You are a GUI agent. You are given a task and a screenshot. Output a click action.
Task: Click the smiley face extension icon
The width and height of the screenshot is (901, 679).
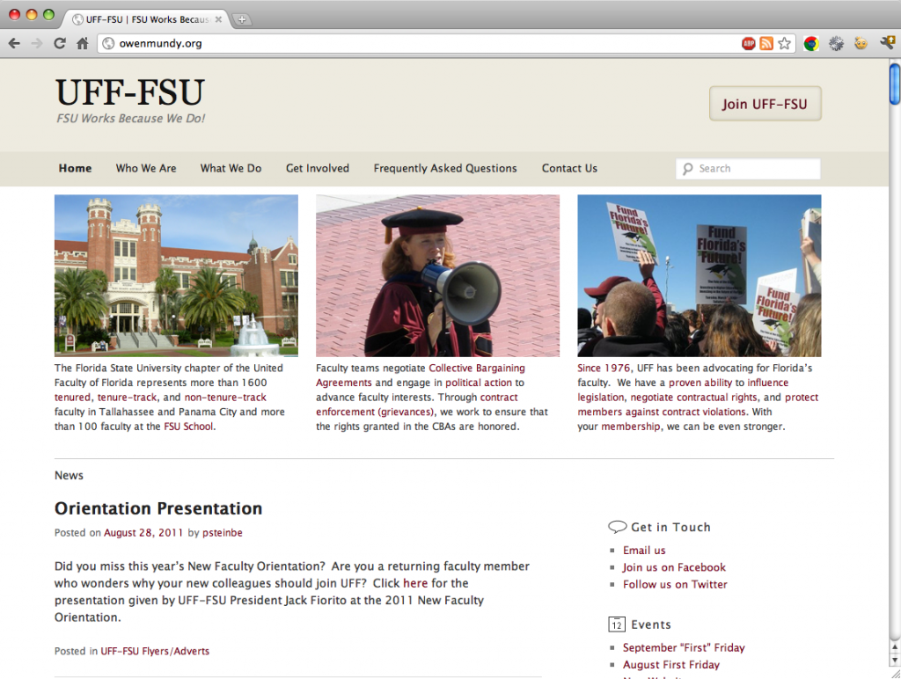pyautogui.click(x=861, y=44)
